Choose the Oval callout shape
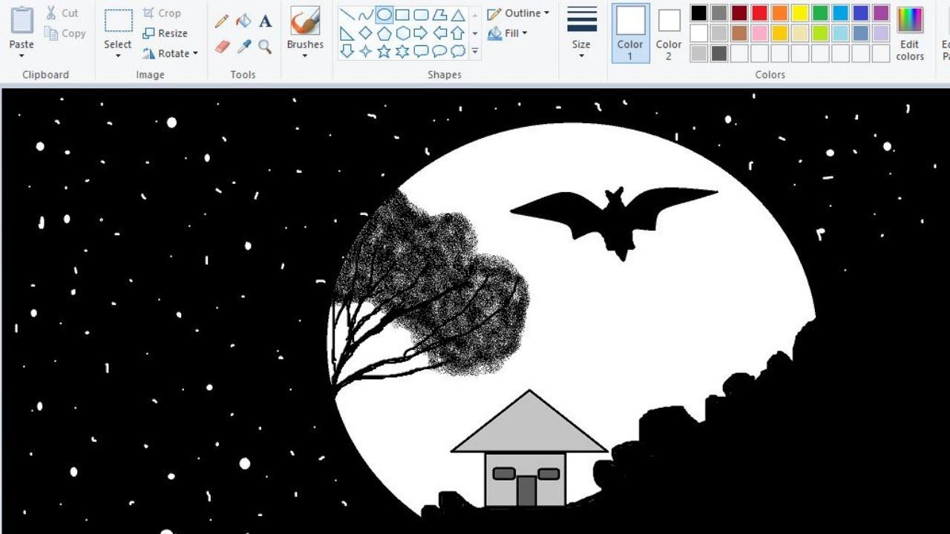950x534 pixels. tap(439, 51)
